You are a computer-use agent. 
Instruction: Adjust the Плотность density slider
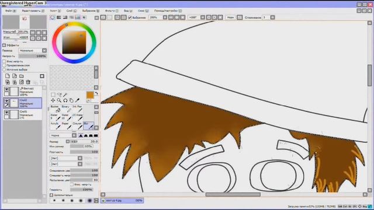tap(84, 152)
